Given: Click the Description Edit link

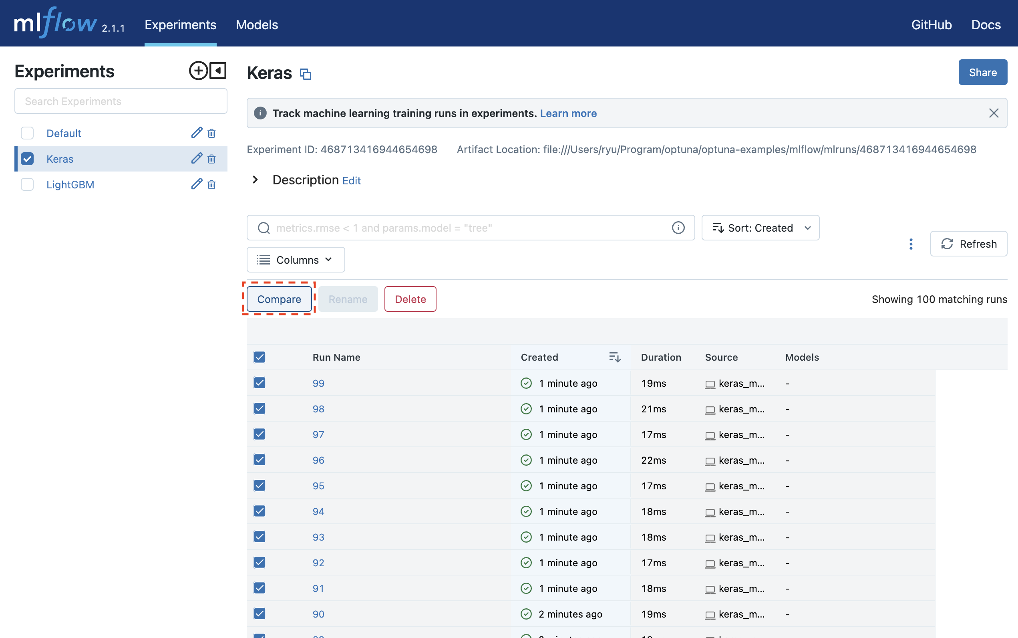Looking at the screenshot, I should (351, 181).
